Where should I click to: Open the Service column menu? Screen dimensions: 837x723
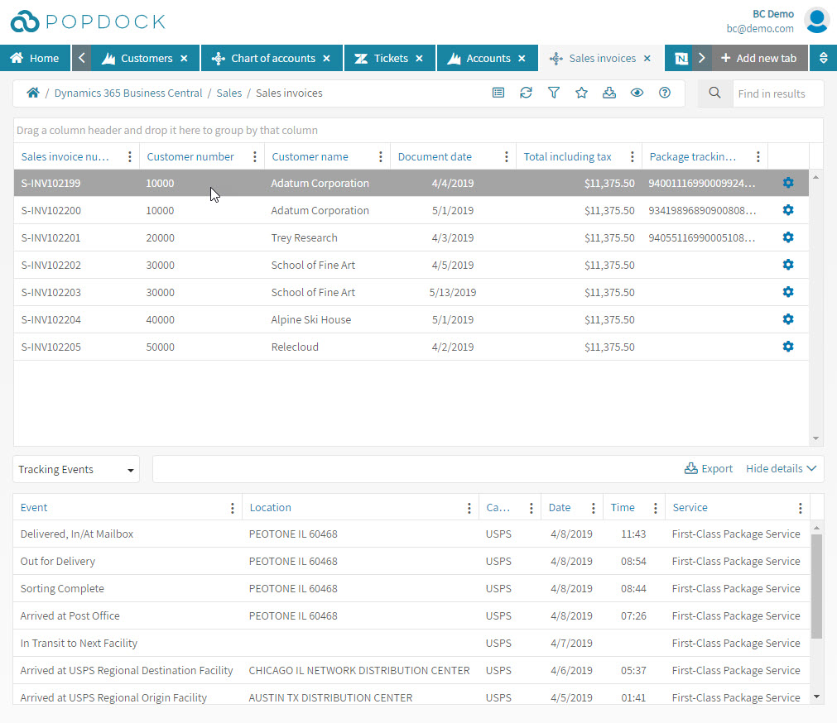(x=801, y=508)
